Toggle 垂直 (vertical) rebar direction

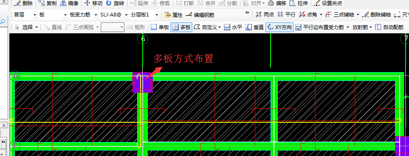255,27
